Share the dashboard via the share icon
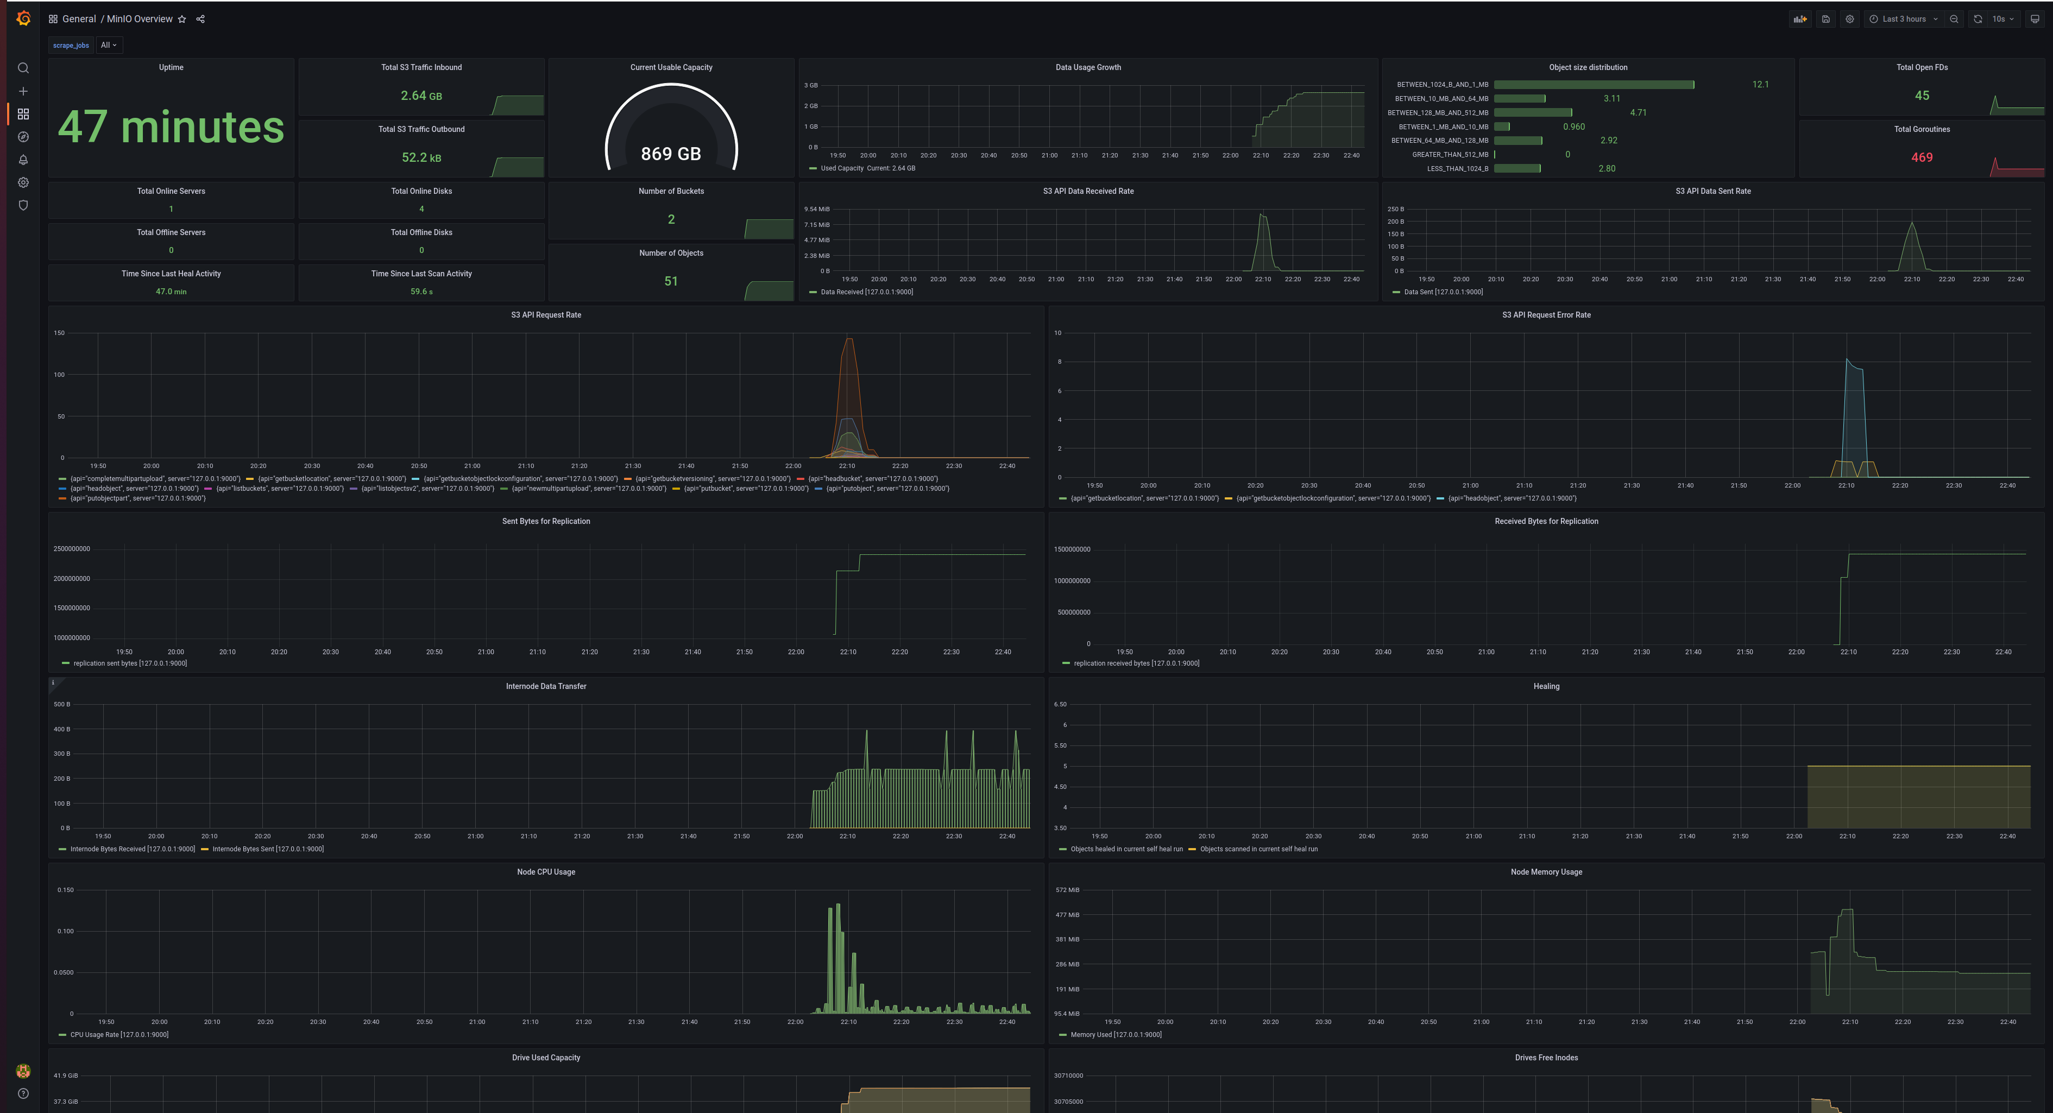This screenshot has height=1113, width=2053. click(x=200, y=18)
